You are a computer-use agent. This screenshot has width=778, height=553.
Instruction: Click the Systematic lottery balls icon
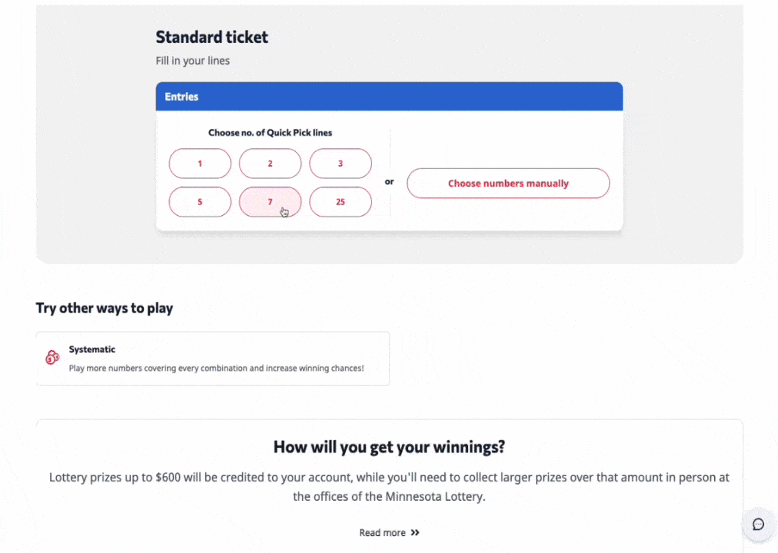pos(52,357)
